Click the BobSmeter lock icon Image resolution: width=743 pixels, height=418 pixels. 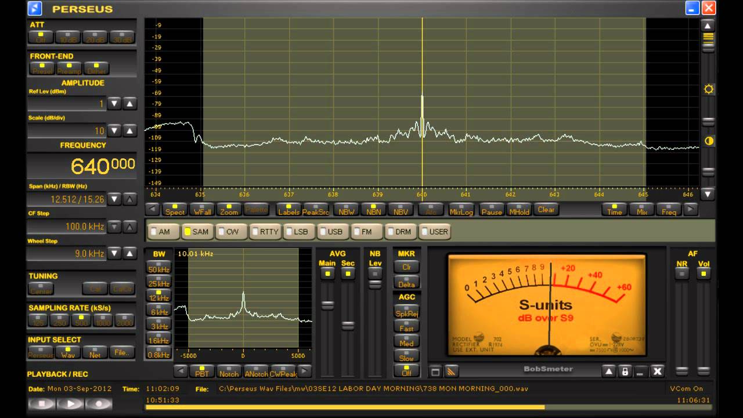(x=625, y=372)
